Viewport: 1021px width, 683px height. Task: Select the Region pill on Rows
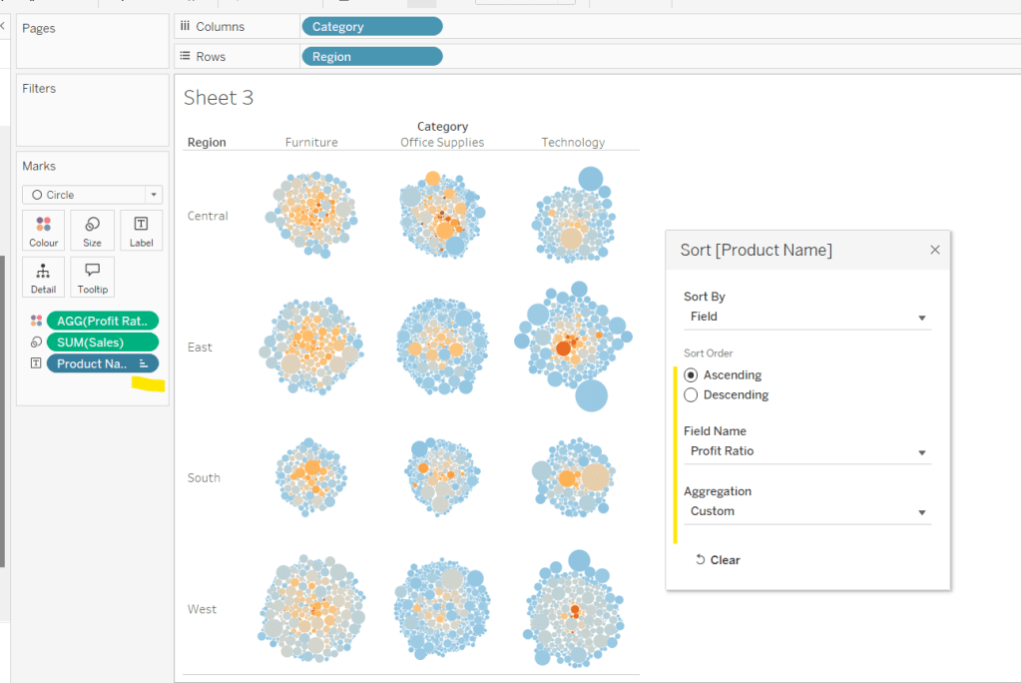click(371, 57)
